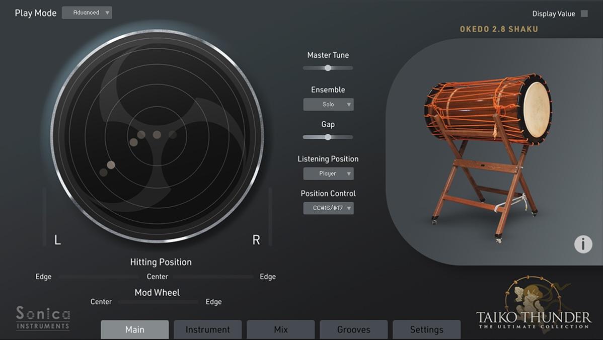
Task: Expand the Position Control CC#16/#17 dropdown
Action: [328, 208]
